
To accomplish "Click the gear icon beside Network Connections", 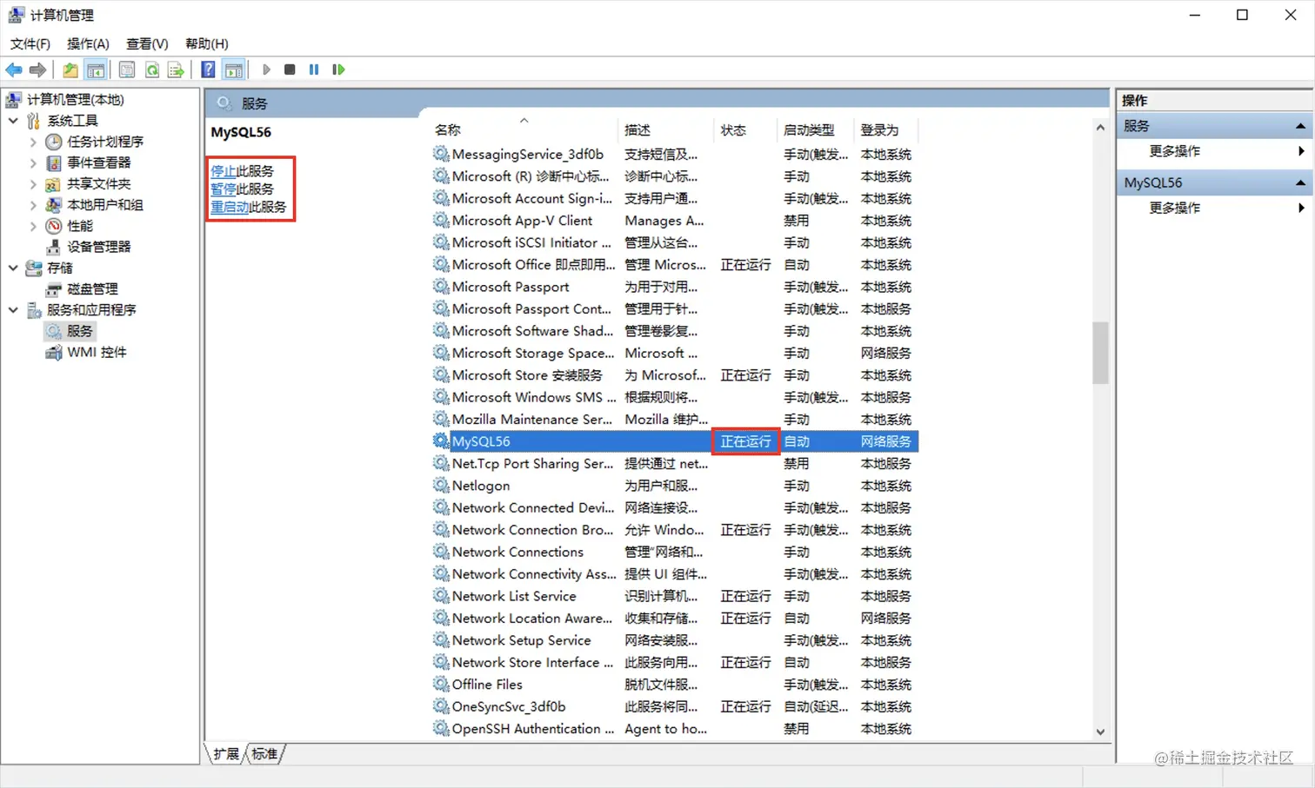I will [x=441, y=552].
